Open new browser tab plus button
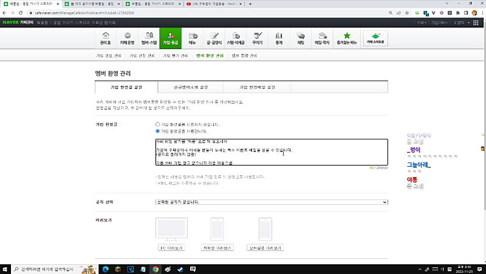 250,4
